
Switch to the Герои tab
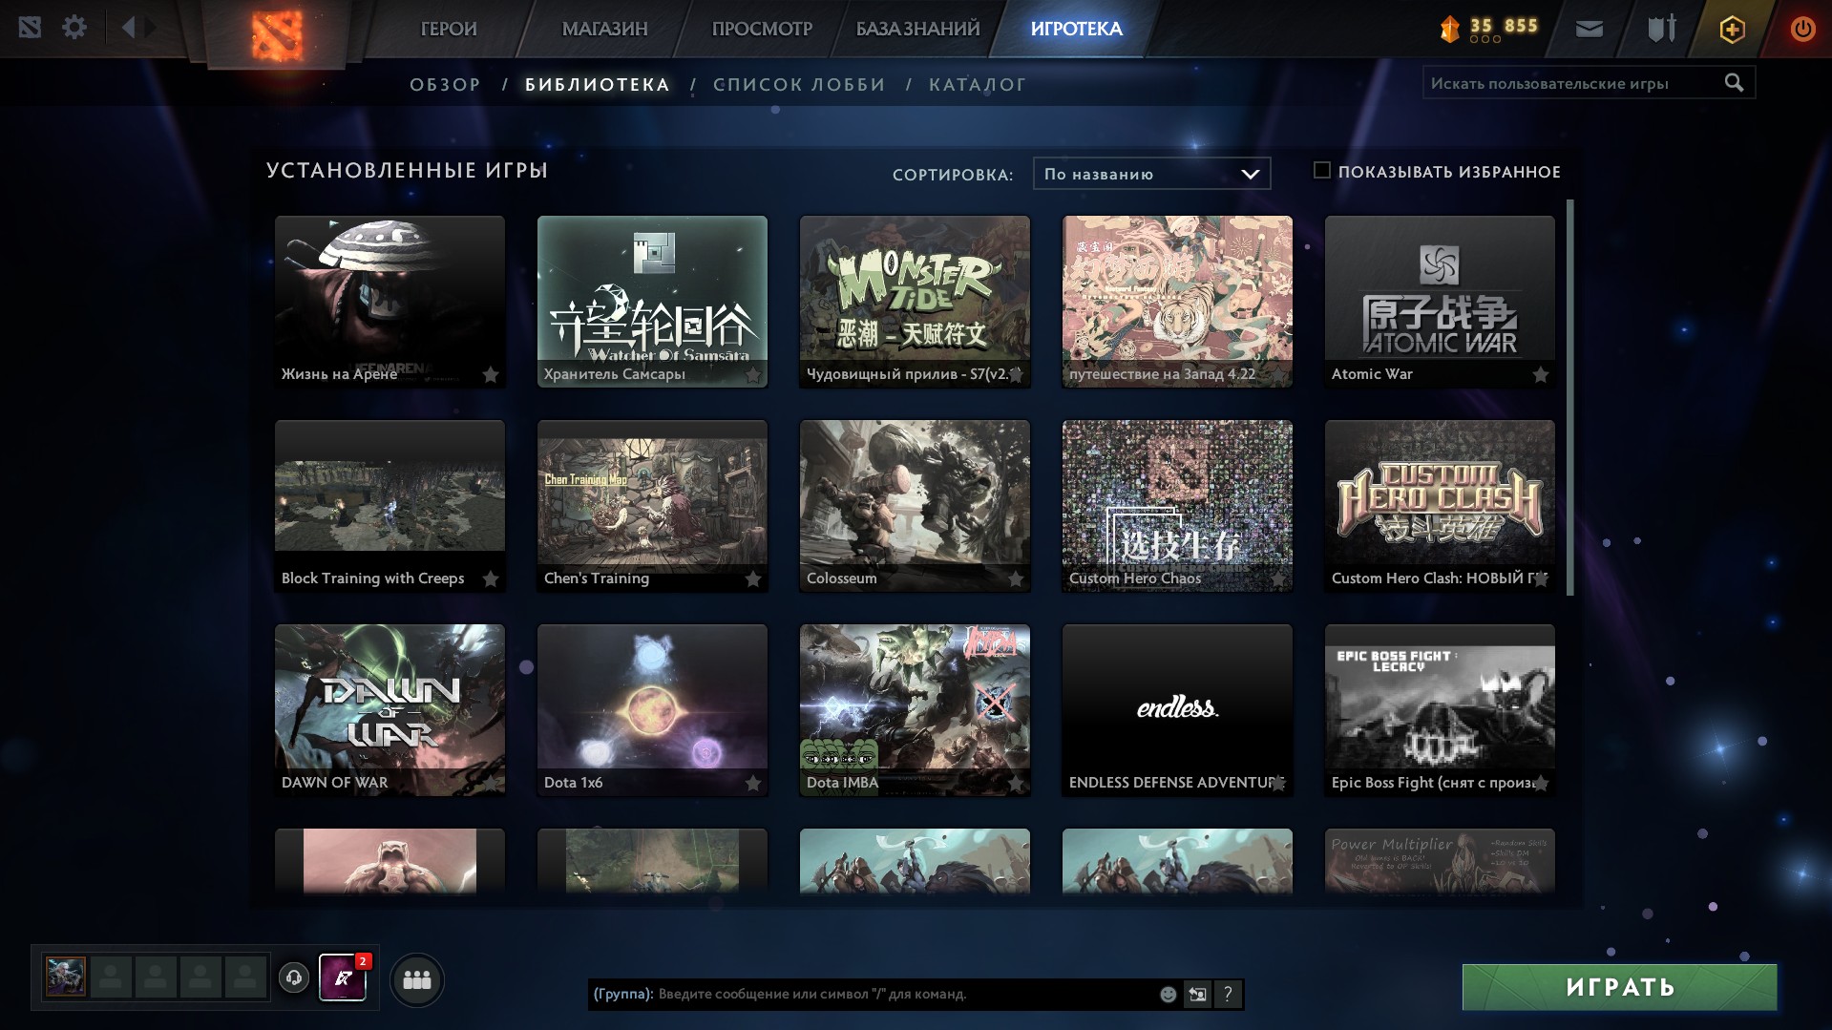(449, 29)
